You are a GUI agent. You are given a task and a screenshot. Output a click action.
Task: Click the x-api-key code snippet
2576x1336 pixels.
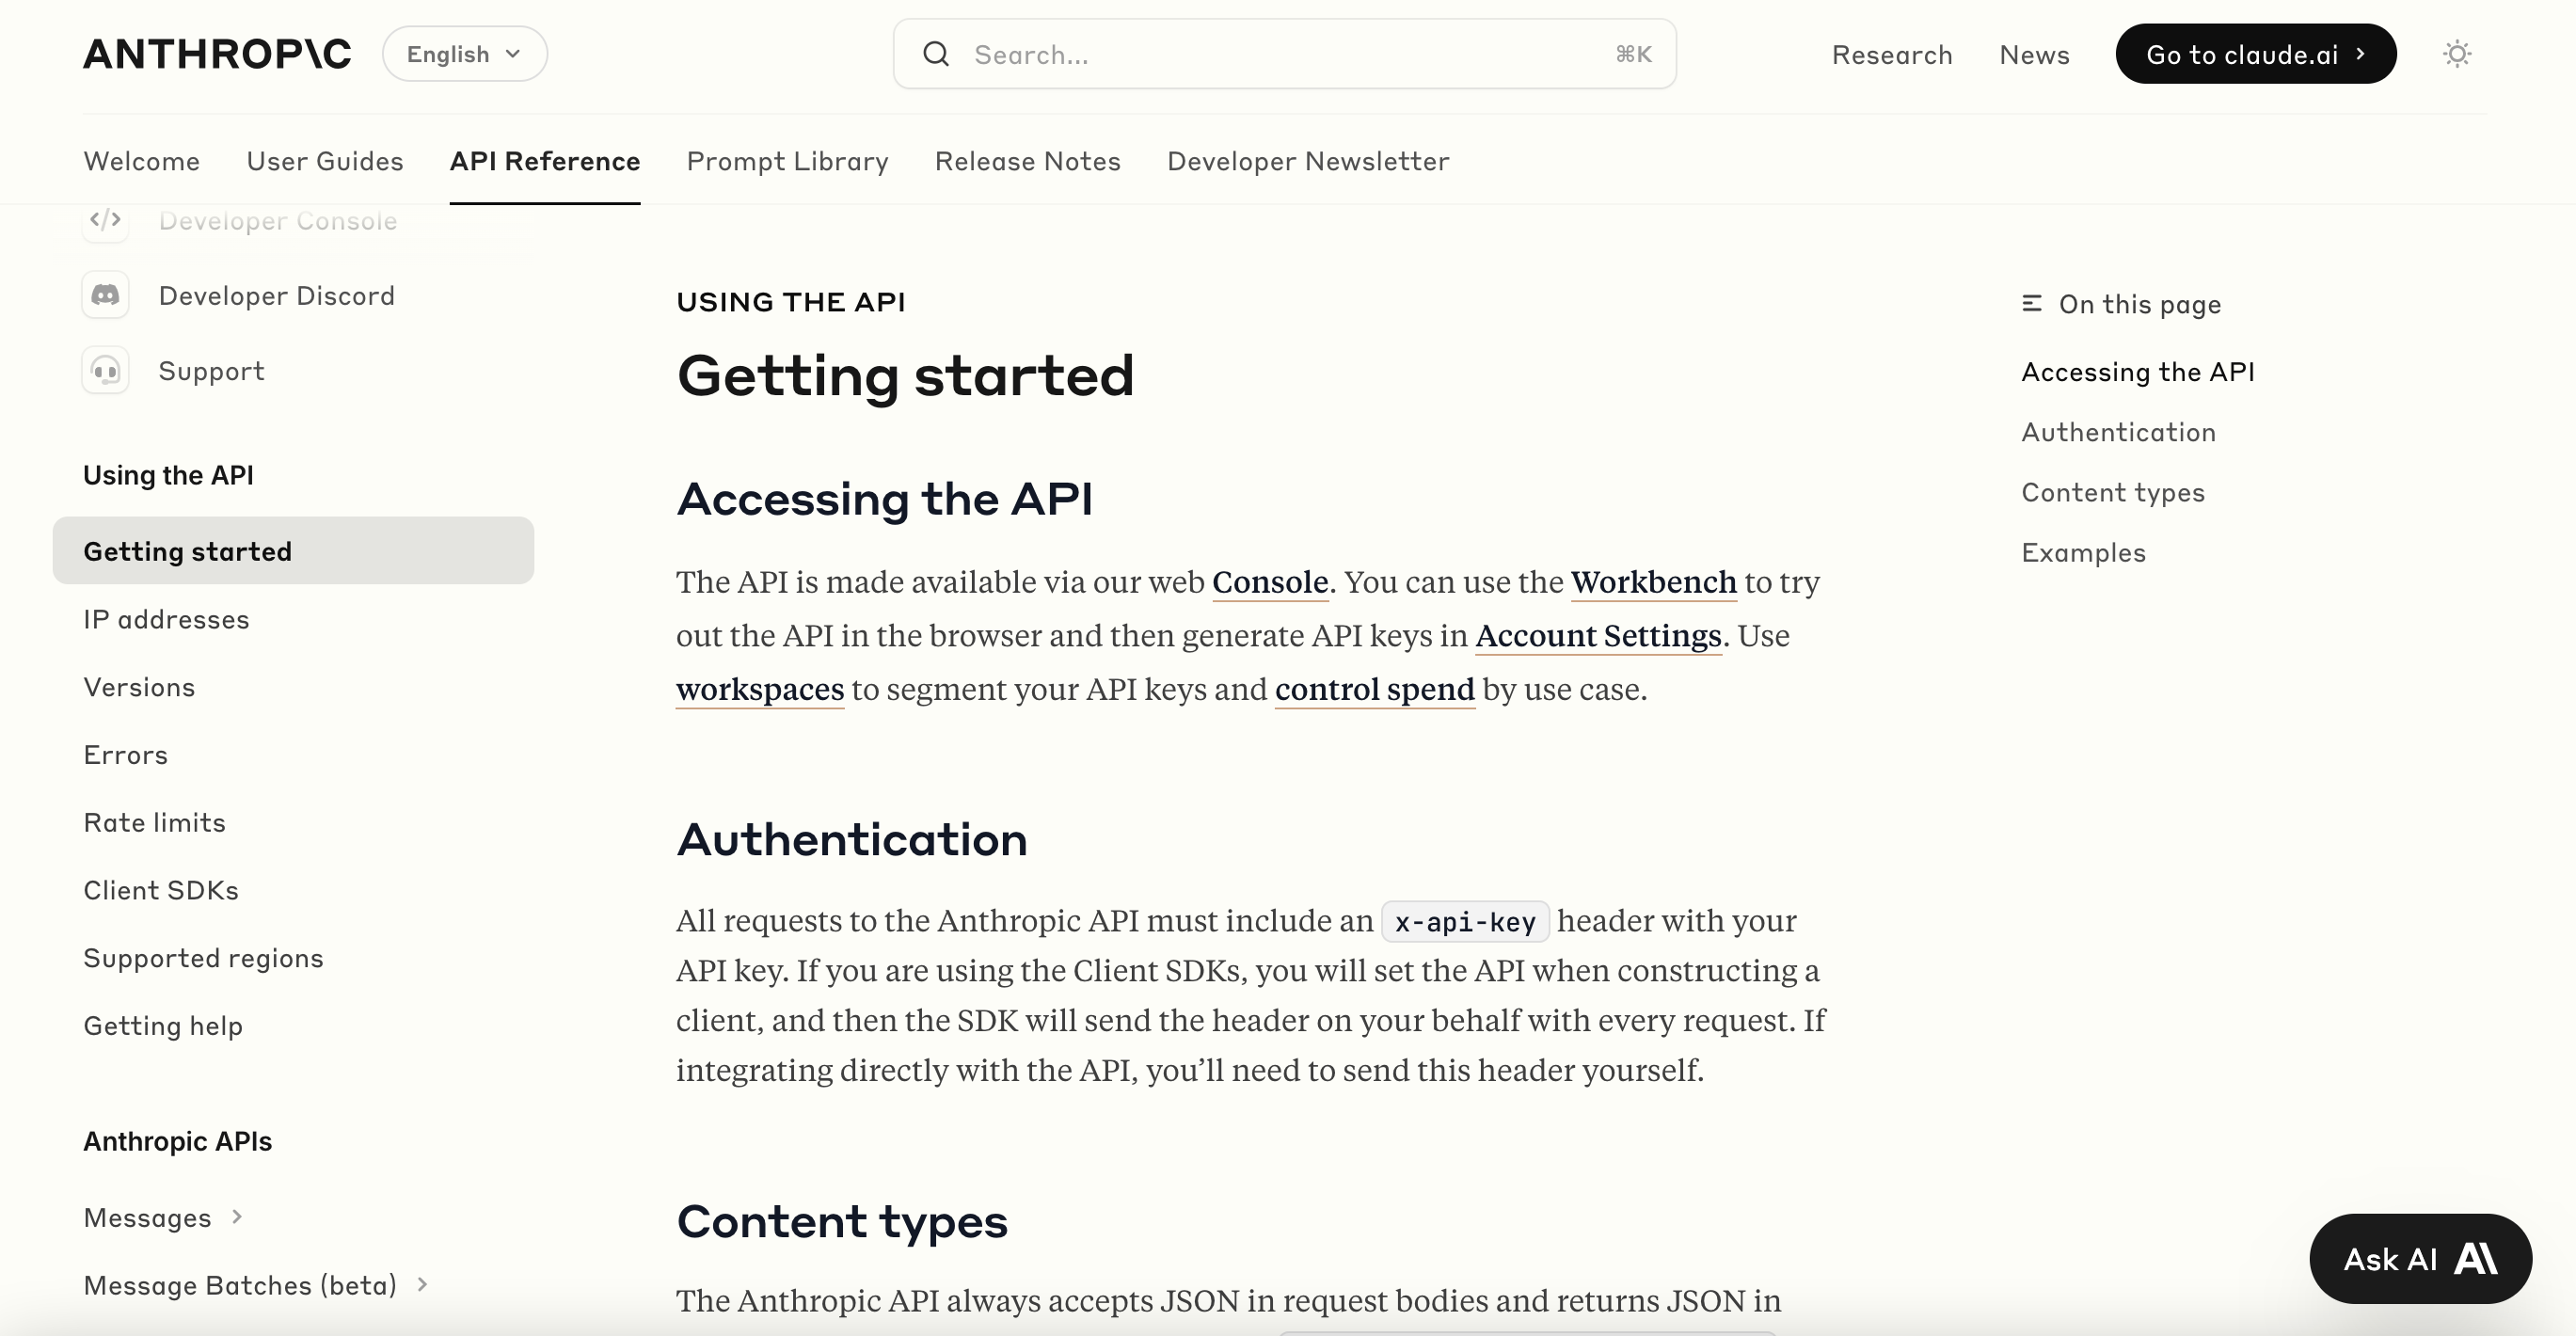[x=1465, y=921]
